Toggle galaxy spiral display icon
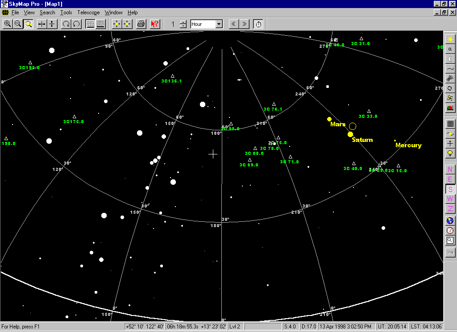The width and height of the screenshot is (457, 332). [450, 98]
